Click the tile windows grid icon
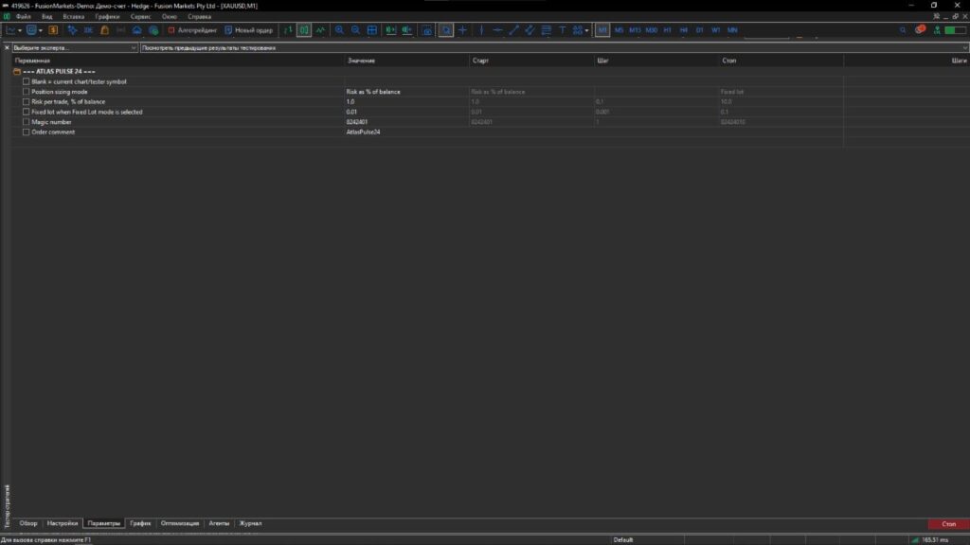 click(371, 29)
